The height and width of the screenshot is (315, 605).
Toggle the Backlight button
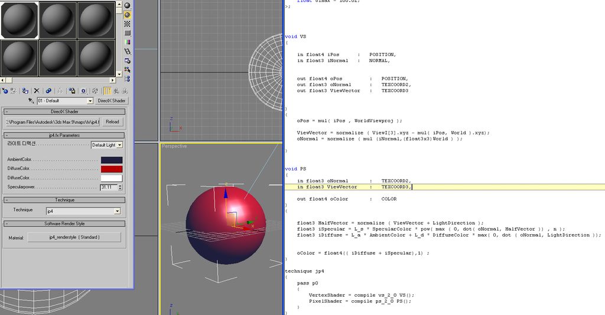(127, 15)
